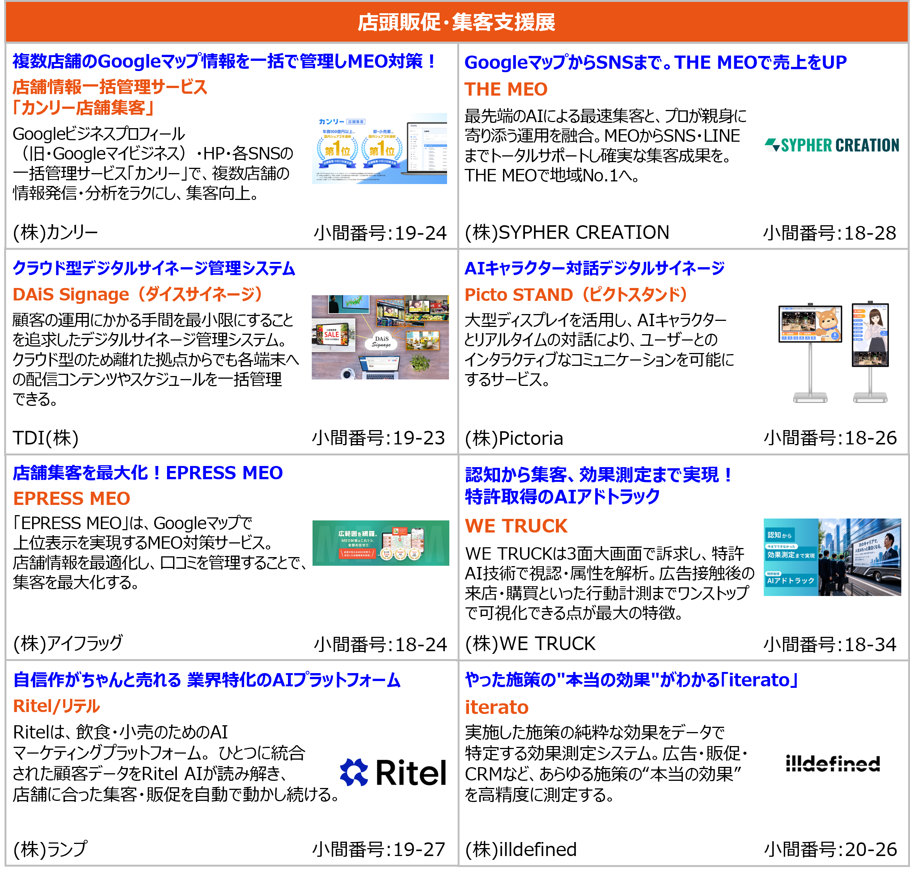Image resolution: width=910 pixels, height=870 pixels.
Task: Select booth number 小間番号:18-34
Action: (830, 644)
